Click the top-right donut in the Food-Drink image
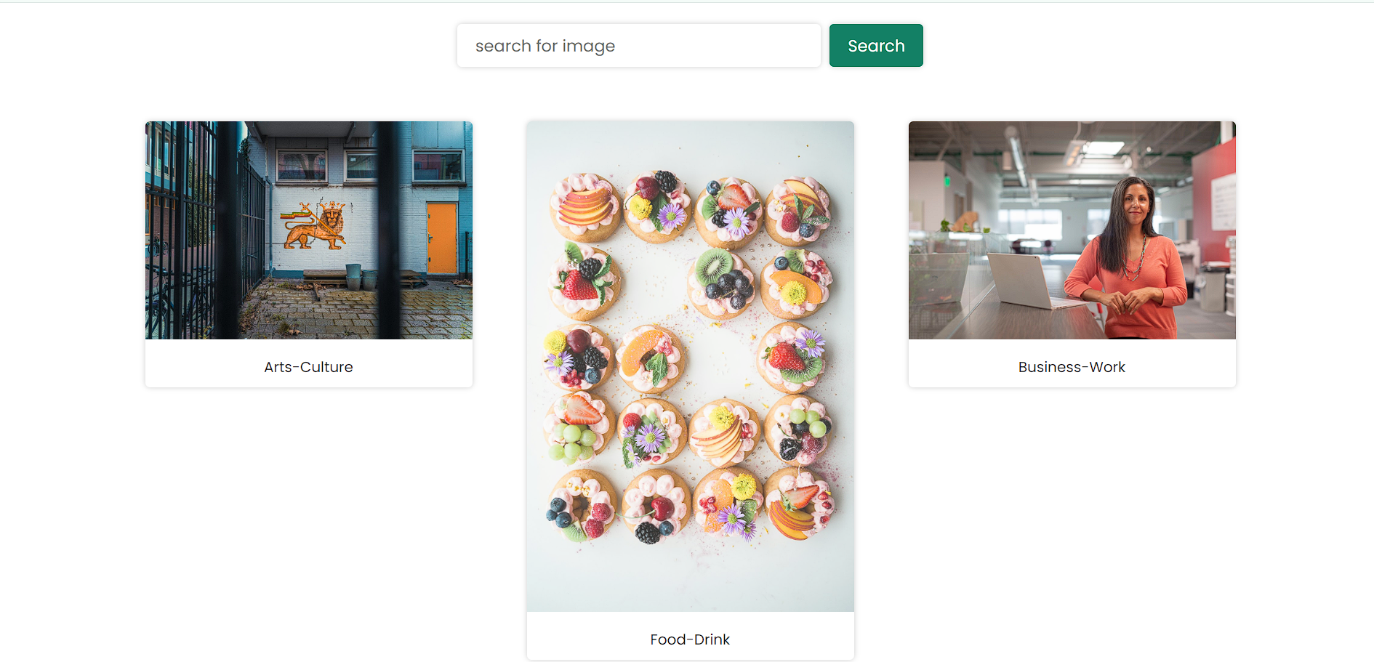Screen dimensions: 1374x662 point(798,210)
